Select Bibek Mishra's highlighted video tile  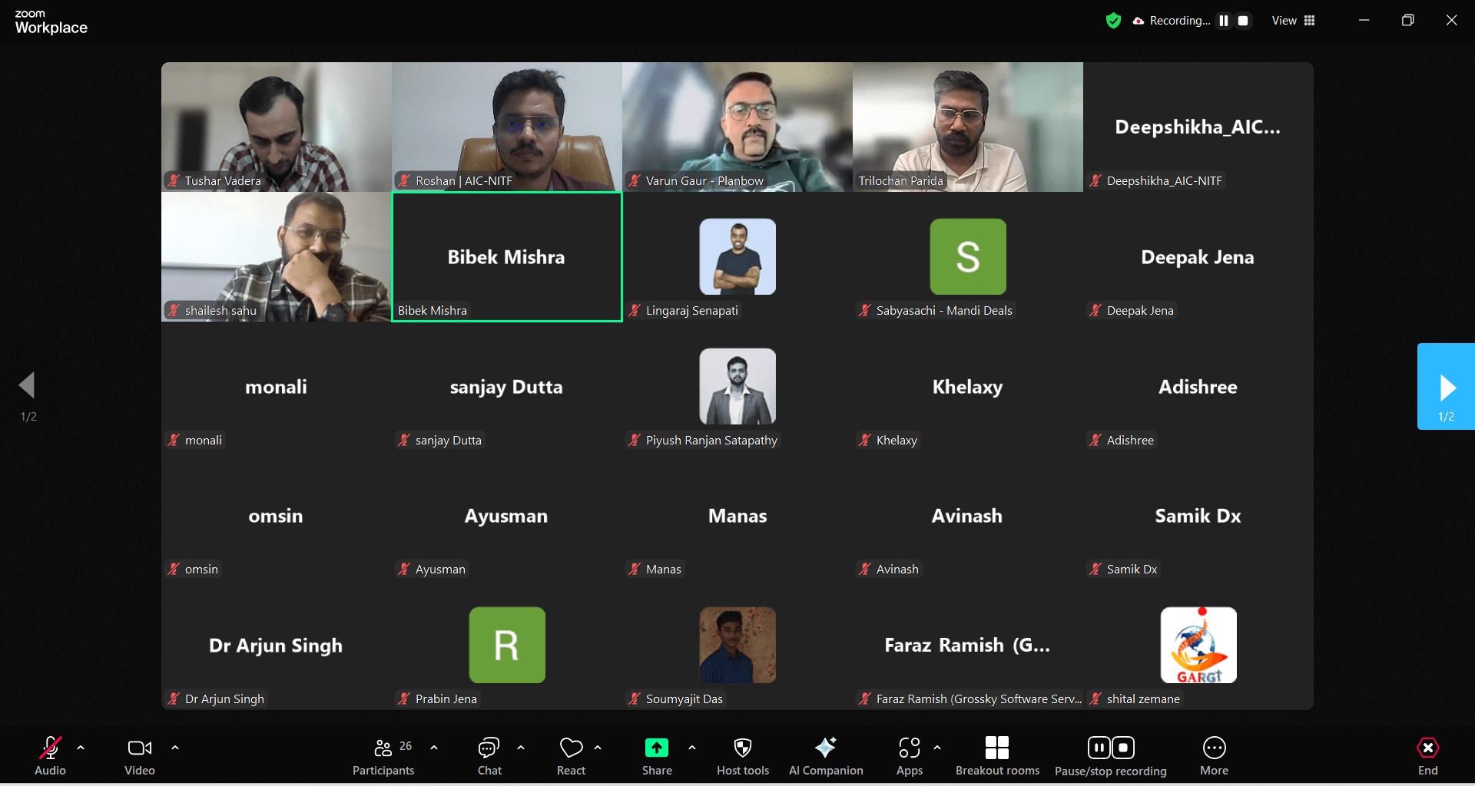[x=507, y=257]
